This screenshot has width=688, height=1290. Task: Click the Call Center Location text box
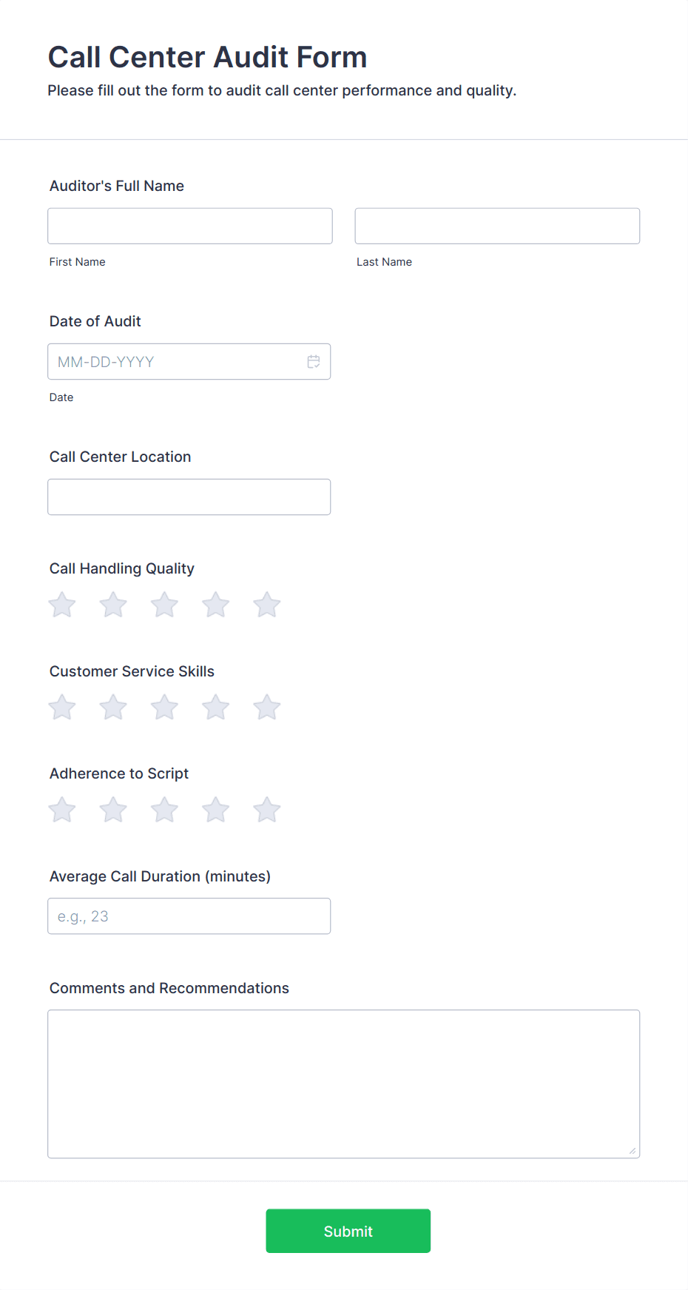[189, 497]
